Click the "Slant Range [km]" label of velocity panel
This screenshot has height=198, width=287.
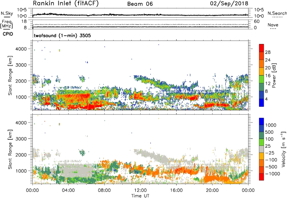(10, 149)
